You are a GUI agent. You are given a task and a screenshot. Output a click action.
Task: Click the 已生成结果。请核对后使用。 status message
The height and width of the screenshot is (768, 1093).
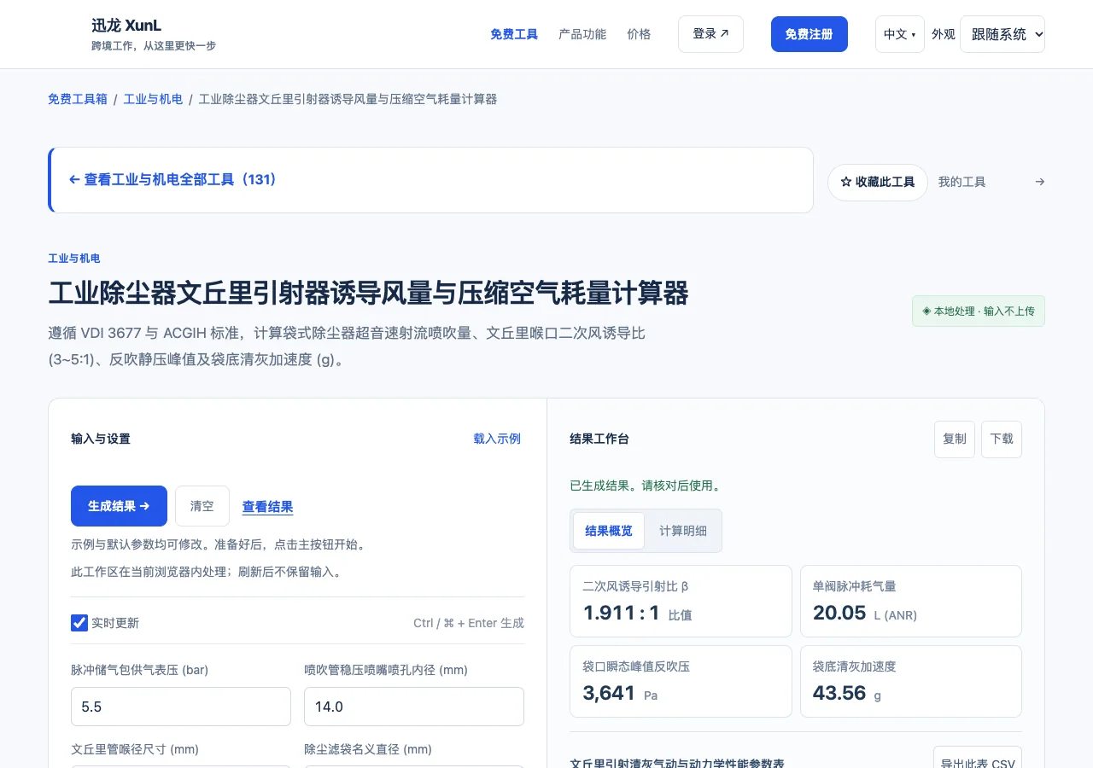click(x=646, y=486)
